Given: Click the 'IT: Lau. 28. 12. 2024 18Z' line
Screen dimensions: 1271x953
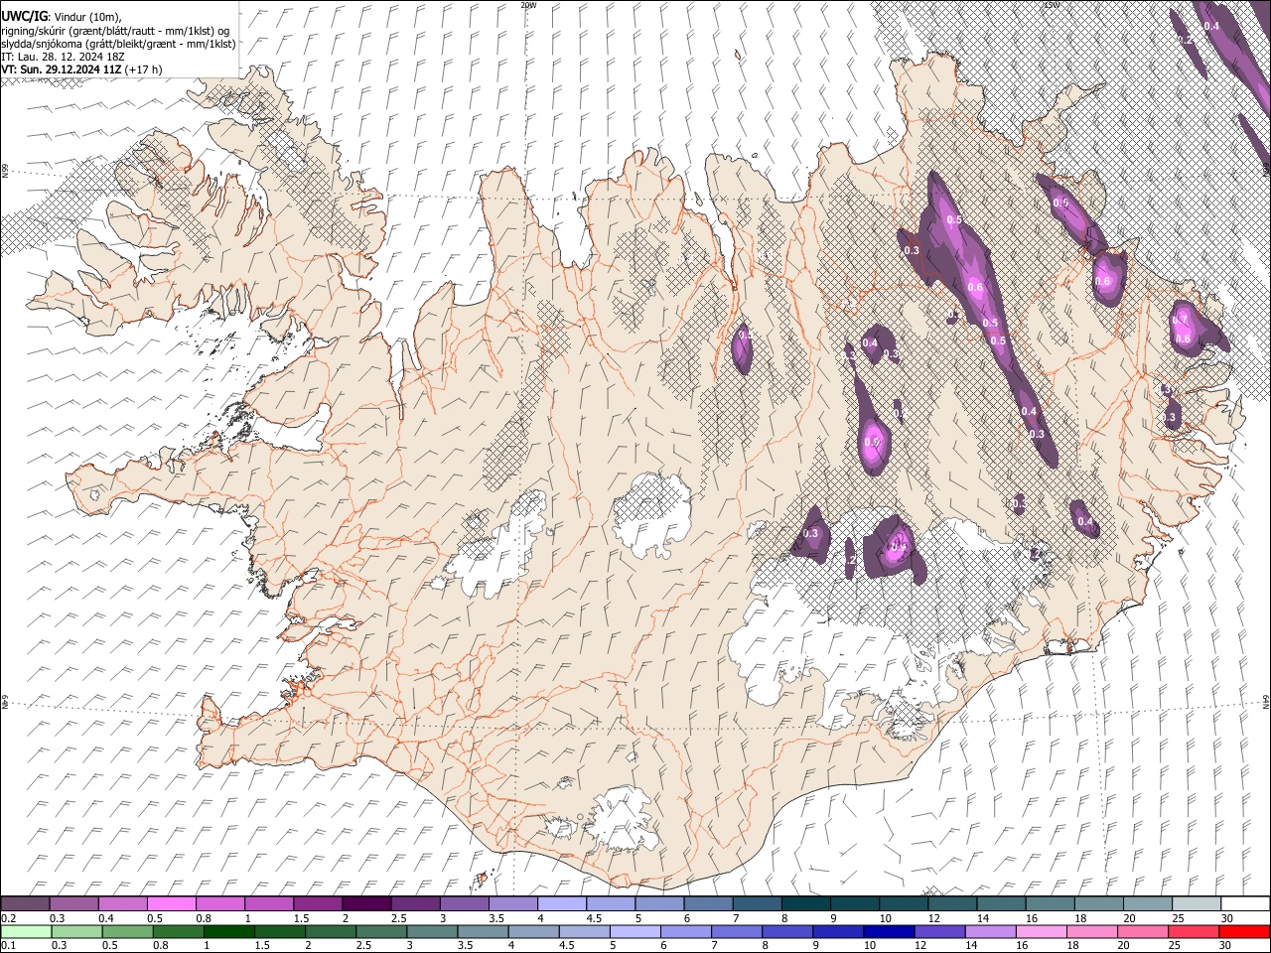Looking at the screenshot, I should 63,57.
